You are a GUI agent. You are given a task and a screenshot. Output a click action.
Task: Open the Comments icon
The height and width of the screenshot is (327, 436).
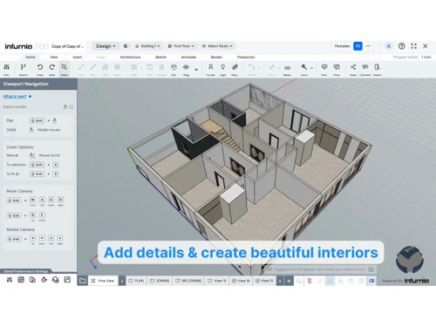click(x=365, y=67)
